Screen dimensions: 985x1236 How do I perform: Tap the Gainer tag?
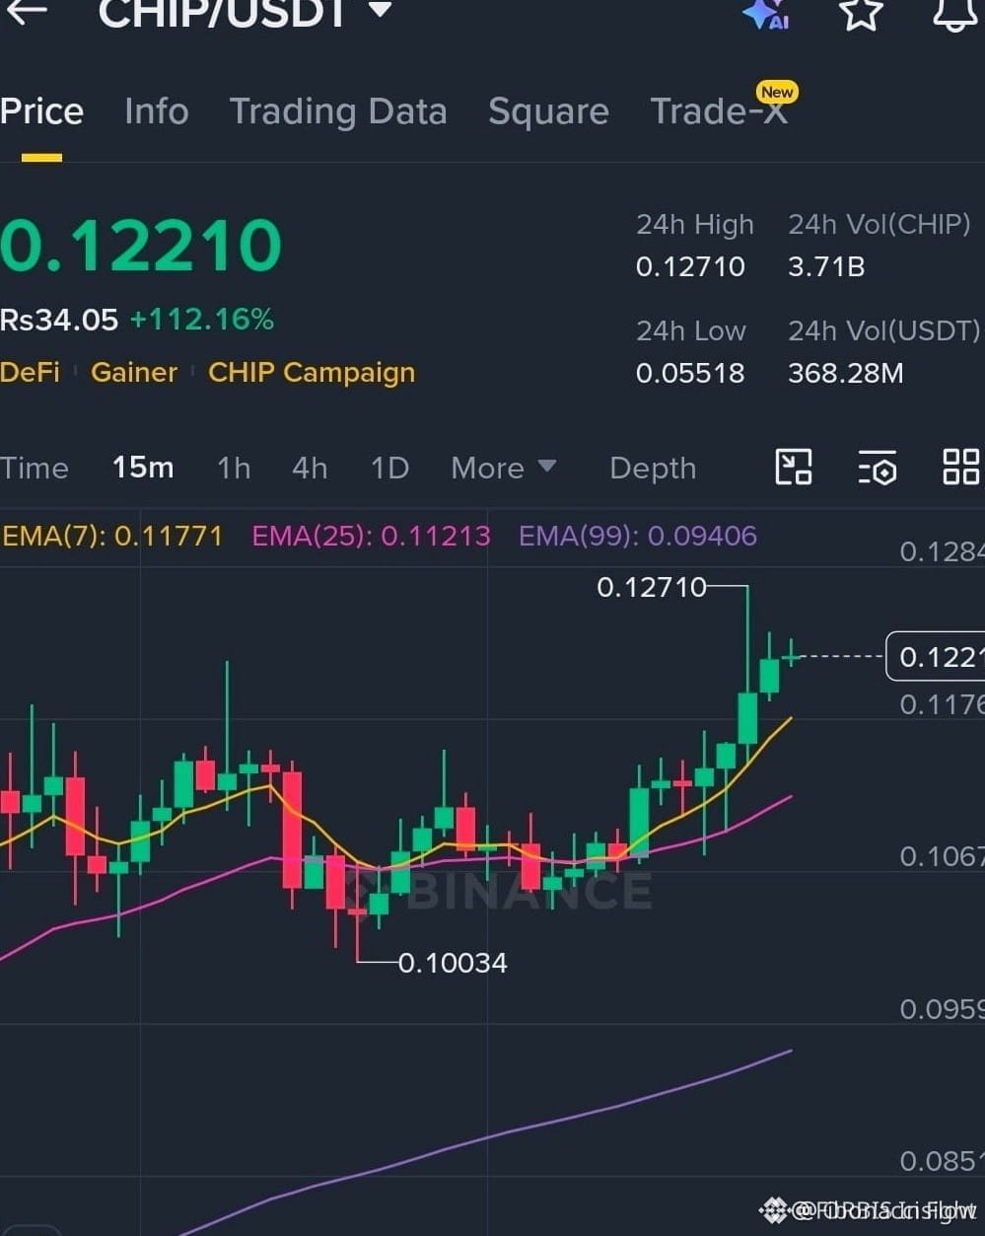tap(134, 373)
